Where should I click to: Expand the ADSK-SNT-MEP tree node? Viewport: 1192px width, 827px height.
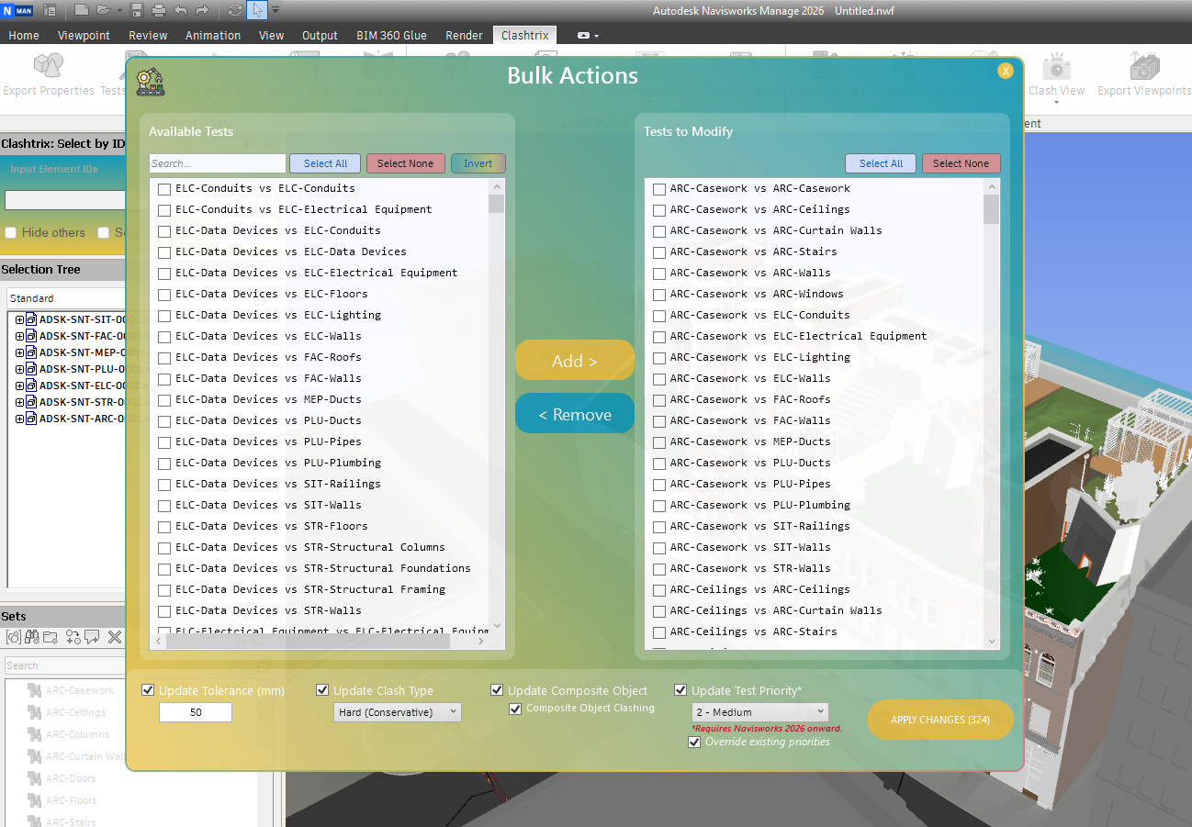point(19,352)
